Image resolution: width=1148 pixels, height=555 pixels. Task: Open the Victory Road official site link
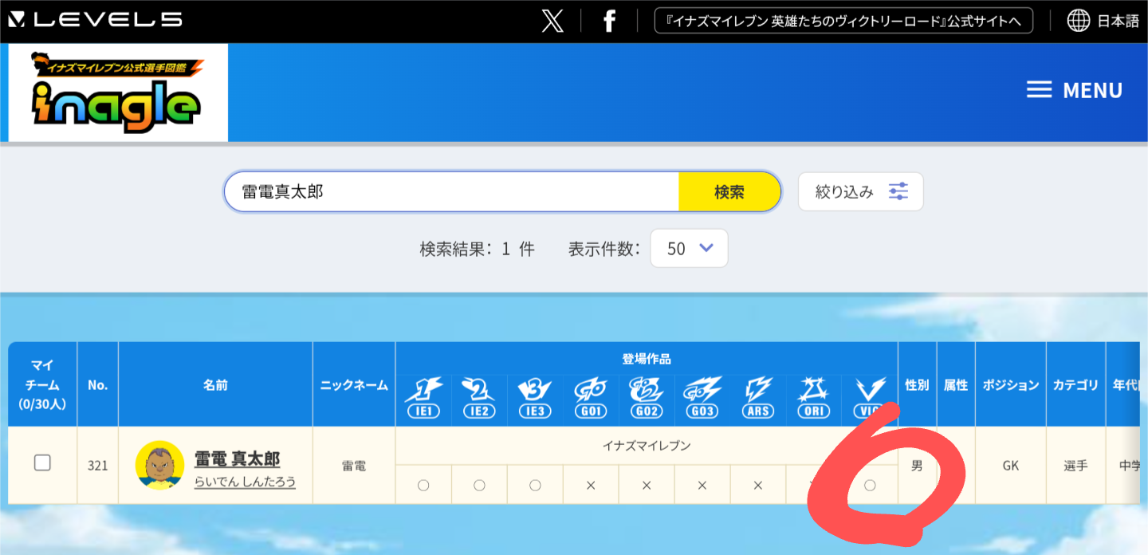[843, 22]
